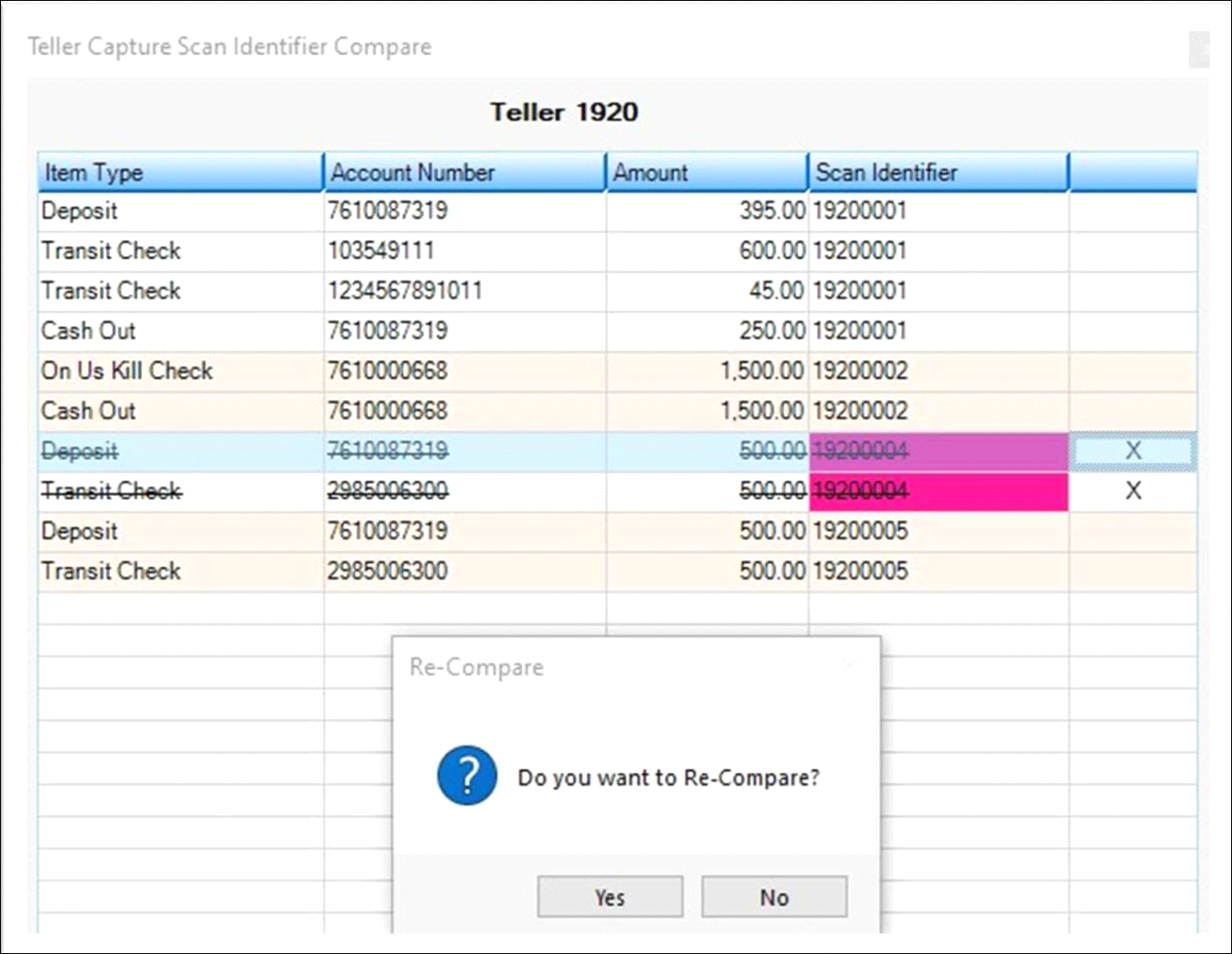Click struck-through account 2985006300
This screenshot has height=954, width=1232.
click(388, 490)
